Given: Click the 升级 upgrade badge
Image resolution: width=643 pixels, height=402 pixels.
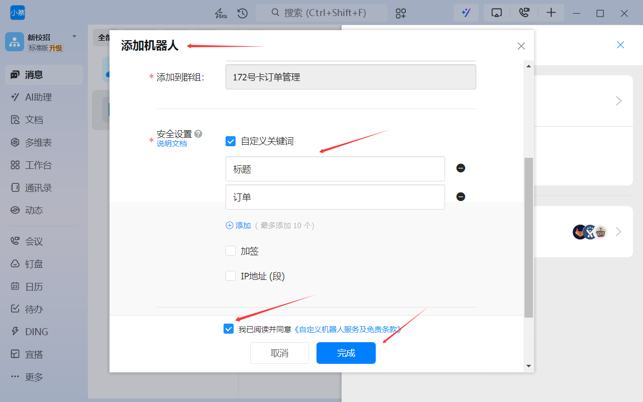Looking at the screenshot, I should [56, 48].
